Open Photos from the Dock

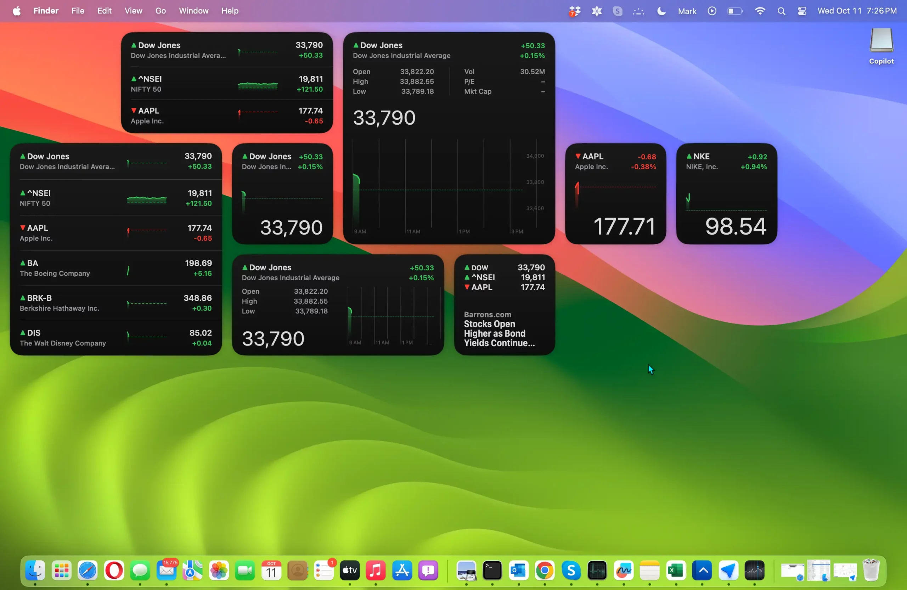219,570
